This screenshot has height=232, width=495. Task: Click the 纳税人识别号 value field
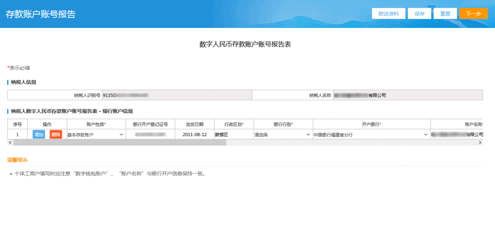click(177, 95)
